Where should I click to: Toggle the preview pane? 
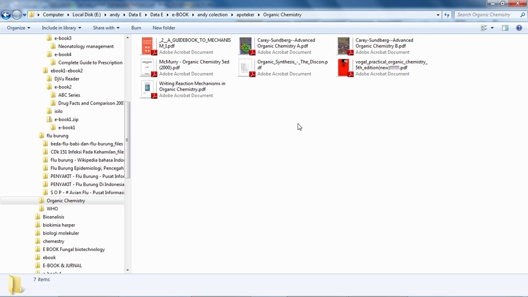[x=505, y=28]
